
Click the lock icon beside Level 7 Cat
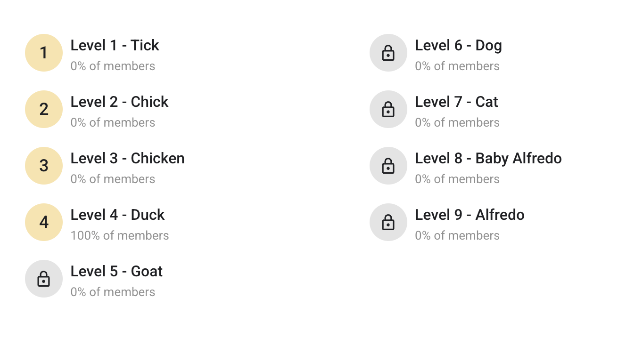click(388, 109)
